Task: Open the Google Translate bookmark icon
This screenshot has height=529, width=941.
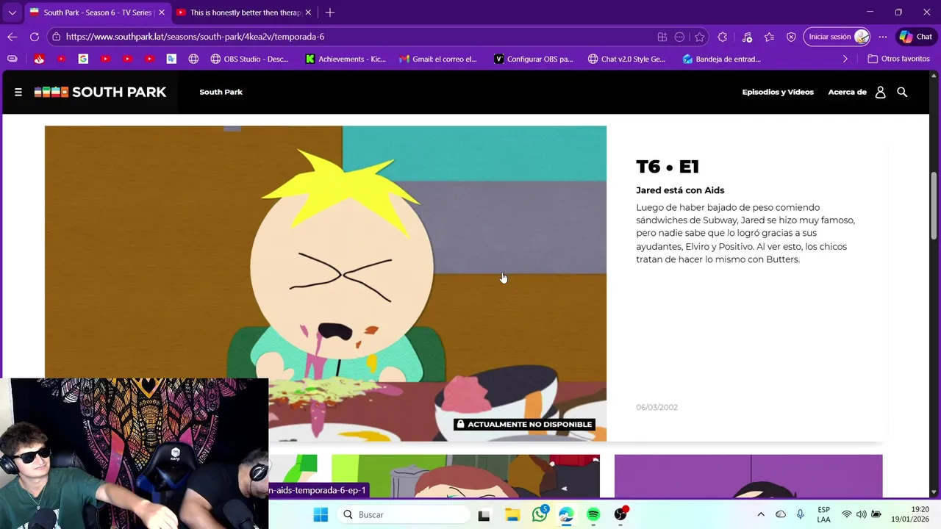Action: [171, 59]
